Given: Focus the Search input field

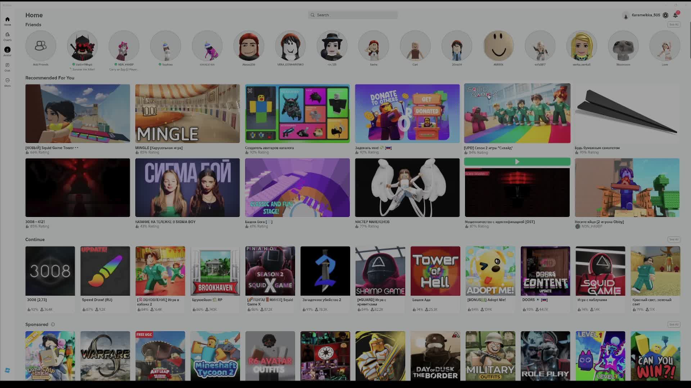Looking at the screenshot, I should pyautogui.click(x=353, y=15).
